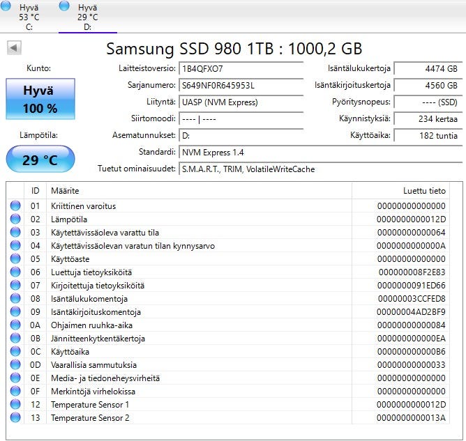
Task: Click status icon of Vaarallisia sammutuksia row
Action: (x=15, y=364)
